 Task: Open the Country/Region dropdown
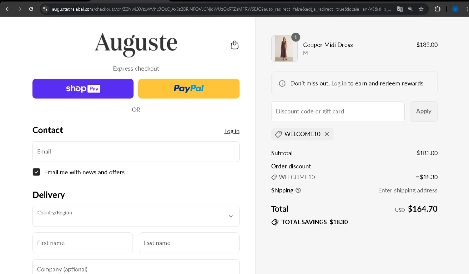pyautogui.click(x=136, y=216)
